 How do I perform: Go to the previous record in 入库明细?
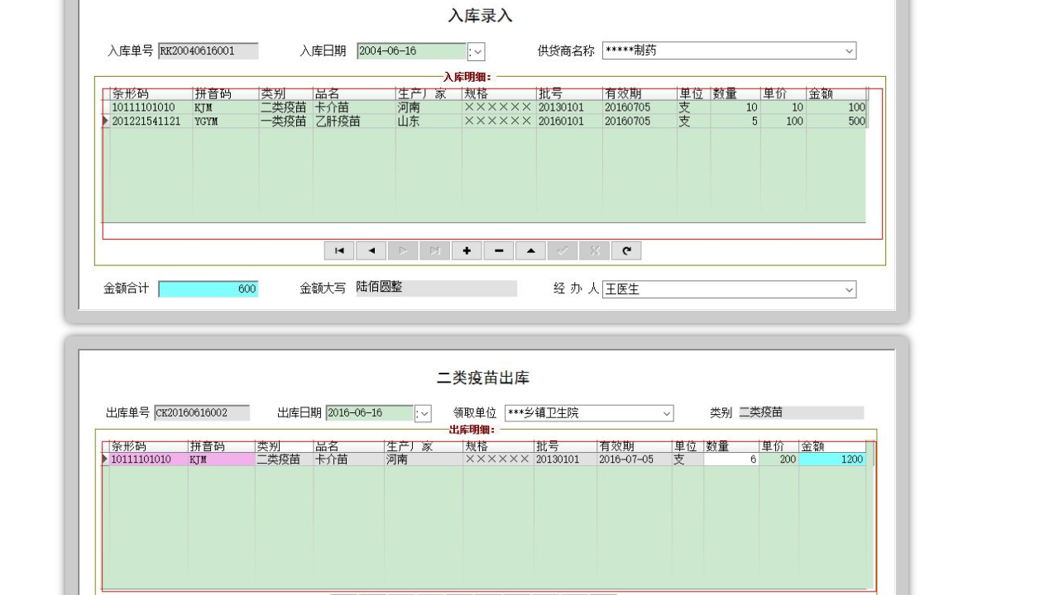(371, 250)
